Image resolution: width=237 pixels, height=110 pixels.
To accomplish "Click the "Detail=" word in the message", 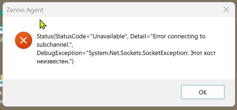I will coord(141,36).
